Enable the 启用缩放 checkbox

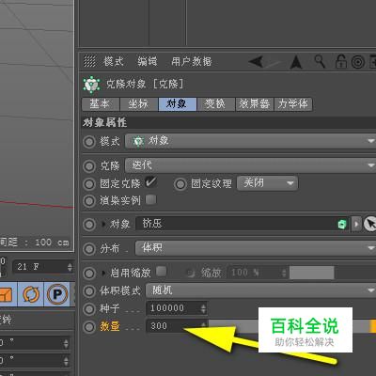(161, 272)
